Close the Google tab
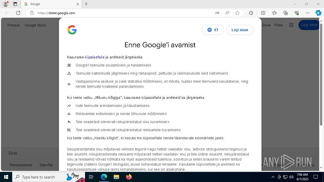 78,4
